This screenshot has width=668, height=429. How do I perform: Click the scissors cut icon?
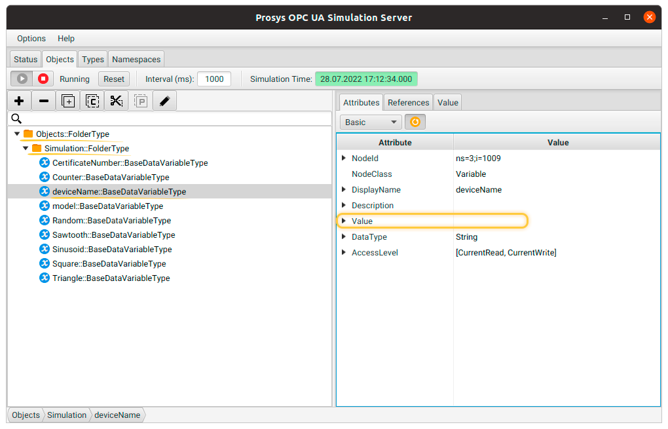pyautogui.click(x=117, y=101)
